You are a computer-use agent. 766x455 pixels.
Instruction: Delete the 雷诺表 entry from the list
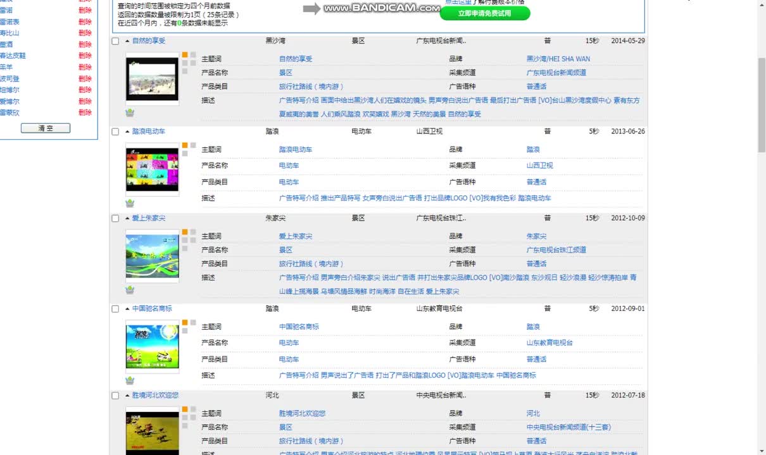[85, 22]
